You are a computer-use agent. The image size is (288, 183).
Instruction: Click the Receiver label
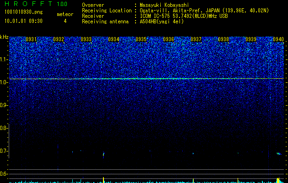tap(93, 16)
